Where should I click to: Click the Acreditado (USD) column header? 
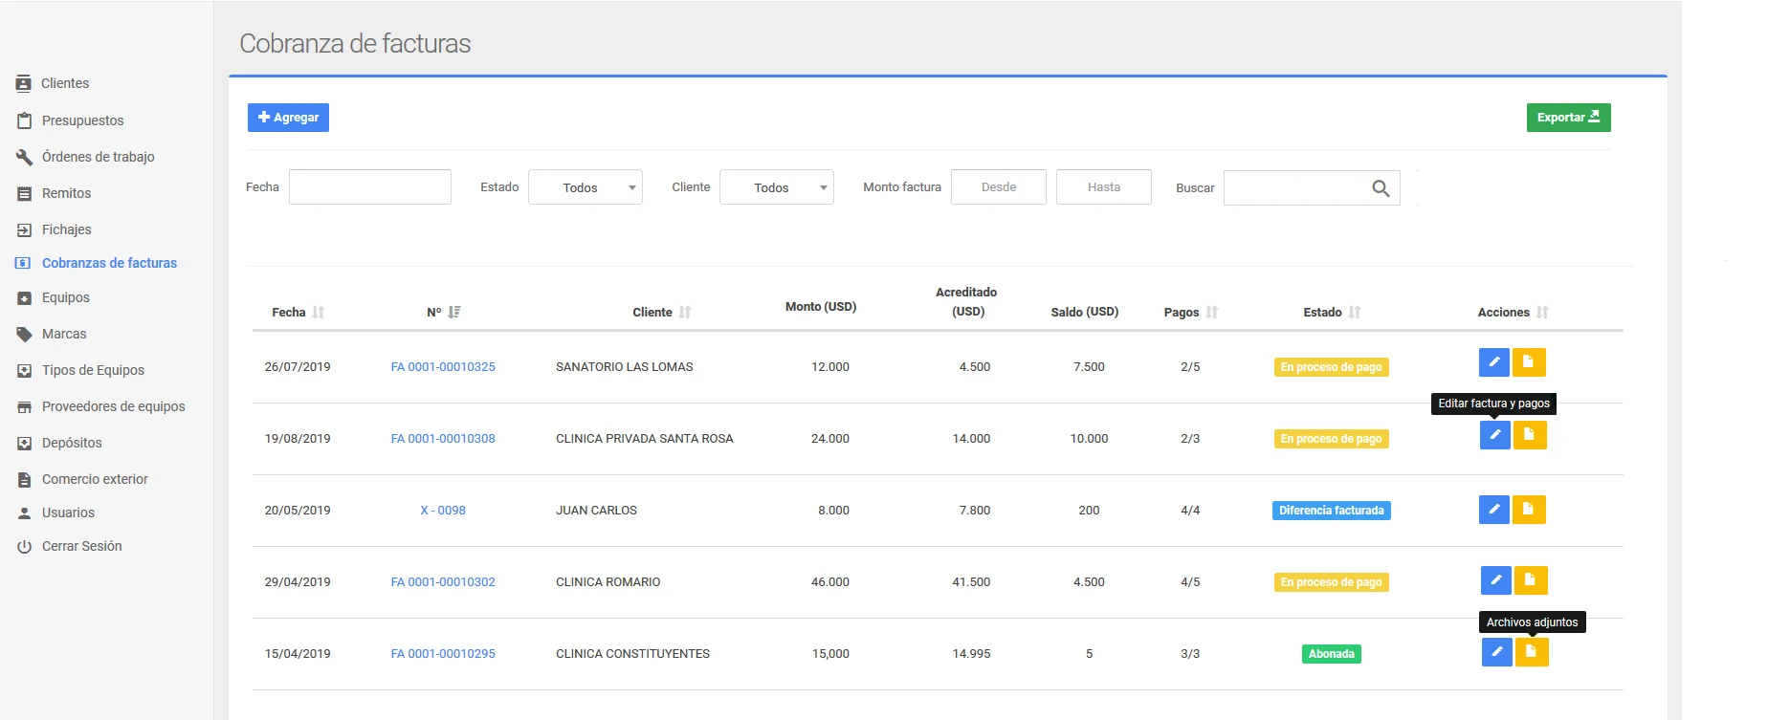tap(966, 302)
